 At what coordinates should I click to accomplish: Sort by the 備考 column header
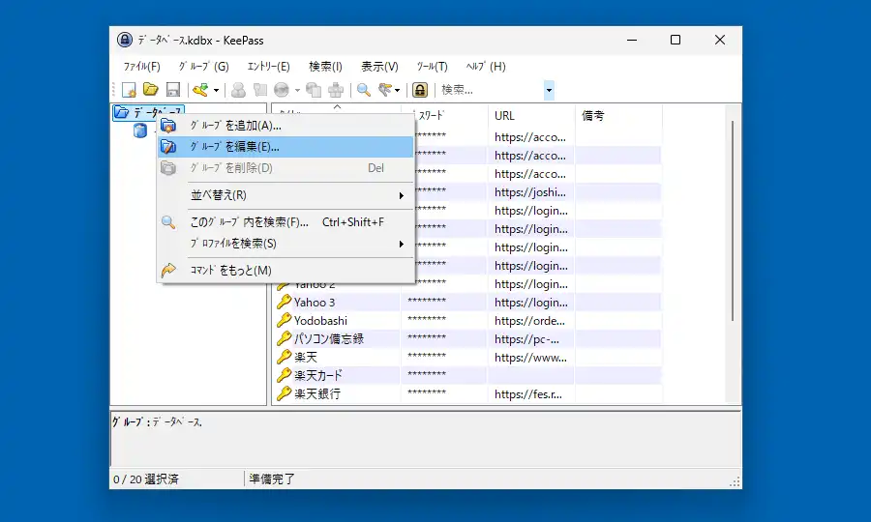[618, 115]
